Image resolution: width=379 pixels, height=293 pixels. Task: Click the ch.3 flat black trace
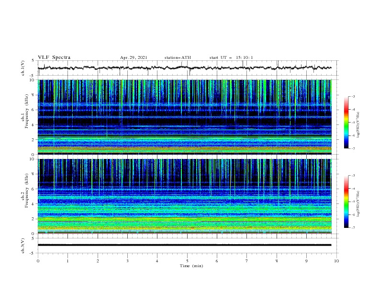tap(185, 245)
